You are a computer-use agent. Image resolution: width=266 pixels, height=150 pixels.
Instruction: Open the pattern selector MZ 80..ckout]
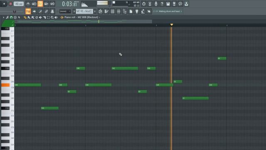tap(84, 11)
